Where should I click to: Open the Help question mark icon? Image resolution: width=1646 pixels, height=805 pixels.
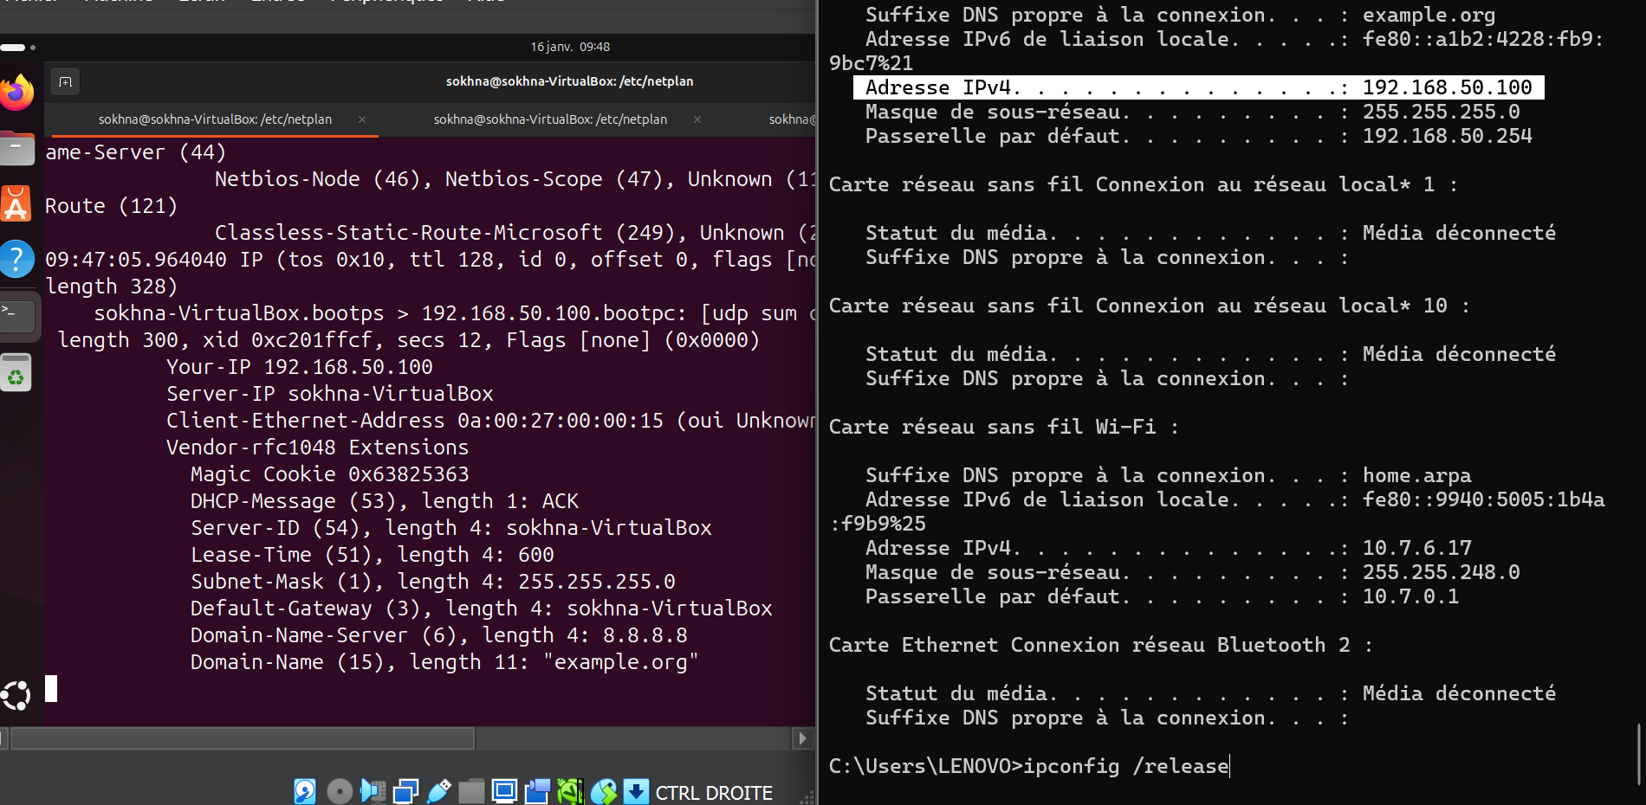(x=16, y=259)
